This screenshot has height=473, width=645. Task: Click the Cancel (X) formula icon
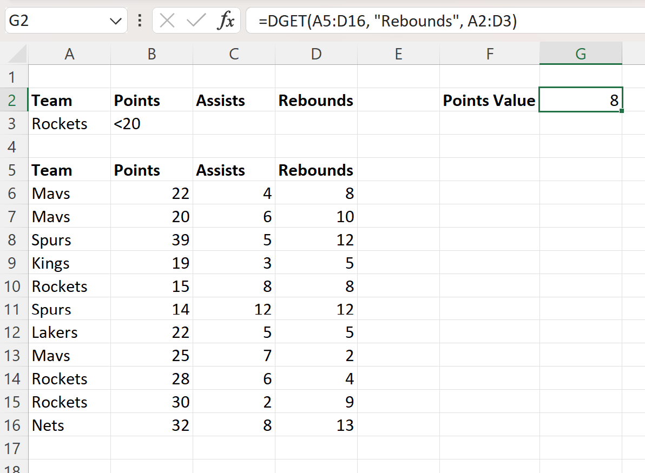167,20
